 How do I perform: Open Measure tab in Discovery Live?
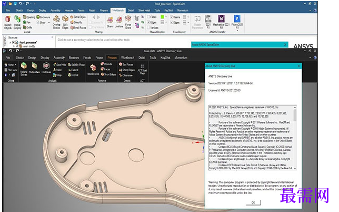(74, 57)
